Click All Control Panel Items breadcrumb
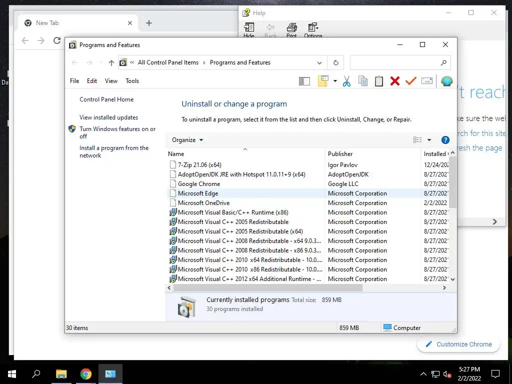512x384 pixels. [168, 62]
